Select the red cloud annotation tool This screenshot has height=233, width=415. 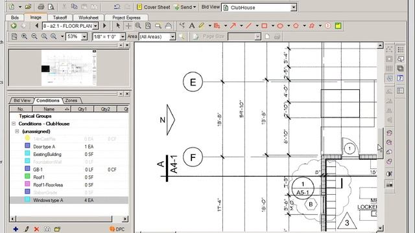pyautogui.click(x=312, y=26)
